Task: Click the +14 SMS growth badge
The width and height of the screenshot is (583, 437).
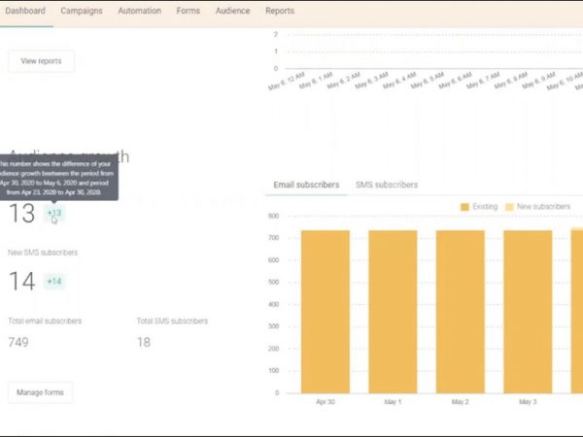Action: (54, 282)
